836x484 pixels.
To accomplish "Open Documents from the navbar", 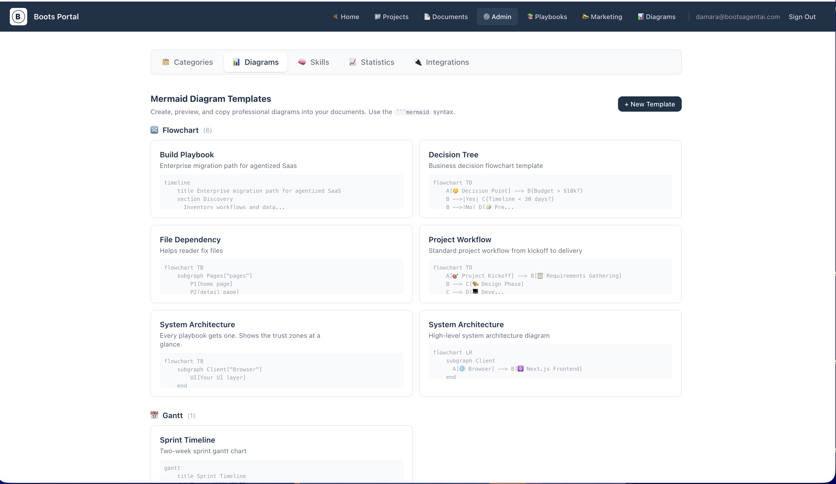I will (x=446, y=17).
